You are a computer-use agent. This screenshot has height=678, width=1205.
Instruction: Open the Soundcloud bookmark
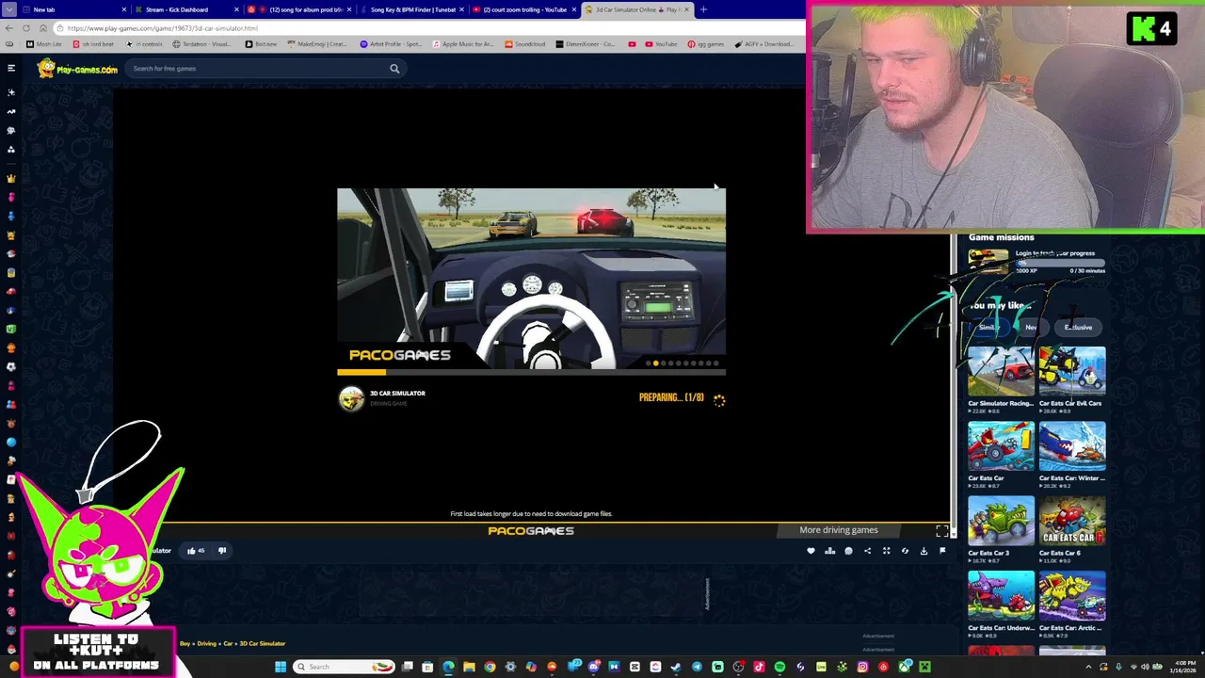(x=525, y=44)
